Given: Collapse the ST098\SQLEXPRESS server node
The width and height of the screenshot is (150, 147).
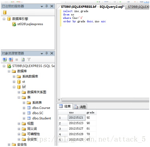Looking at the screenshot, I should click(4, 66).
